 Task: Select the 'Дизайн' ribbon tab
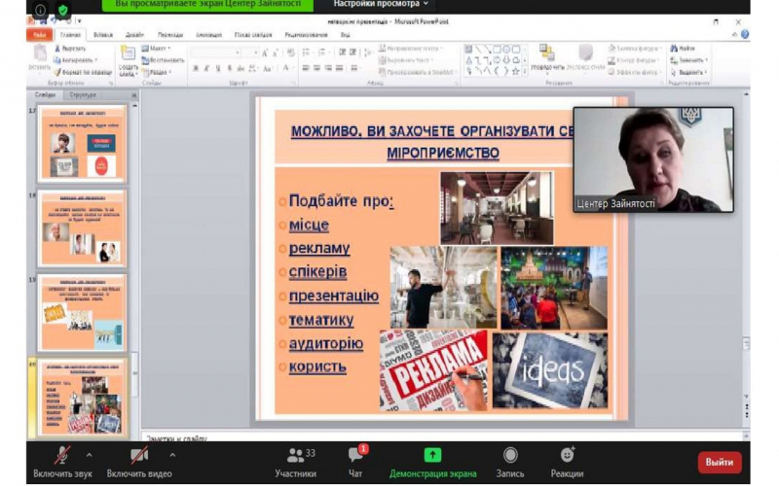(x=134, y=35)
